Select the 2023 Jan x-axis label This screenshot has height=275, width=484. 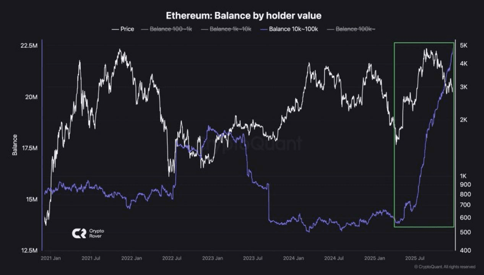coord(213,259)
